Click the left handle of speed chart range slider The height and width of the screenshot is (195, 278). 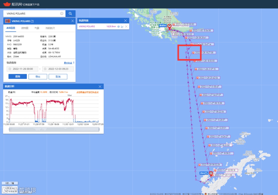(x=10, y=129)
